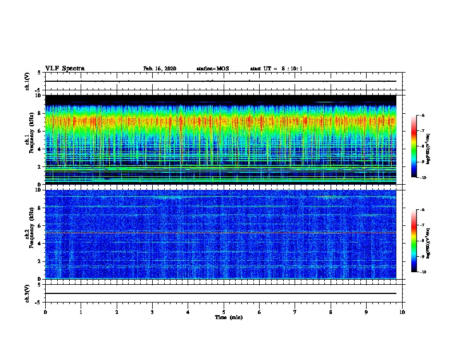The height and width of the screenshot is (350, 453).
Task: Click tick label "8" on the Time axis
Action: 331,312
